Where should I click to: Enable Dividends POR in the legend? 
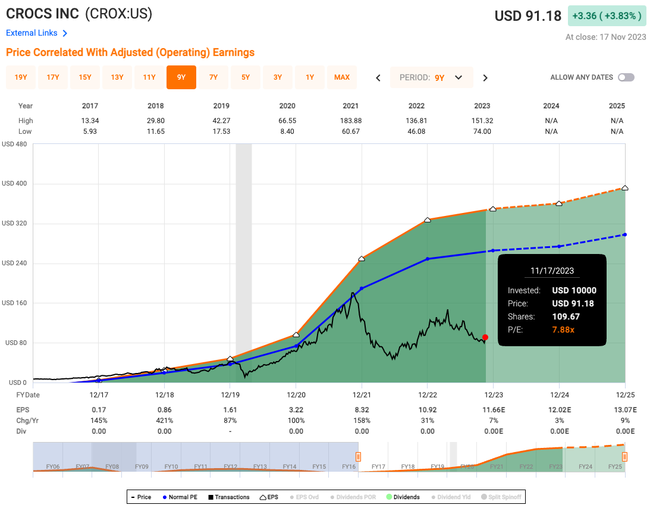coord(353,497)
